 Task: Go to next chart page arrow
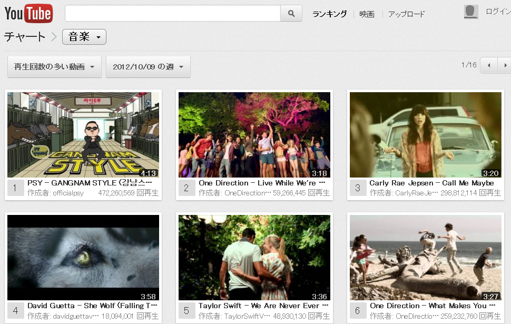click(505, 65)
